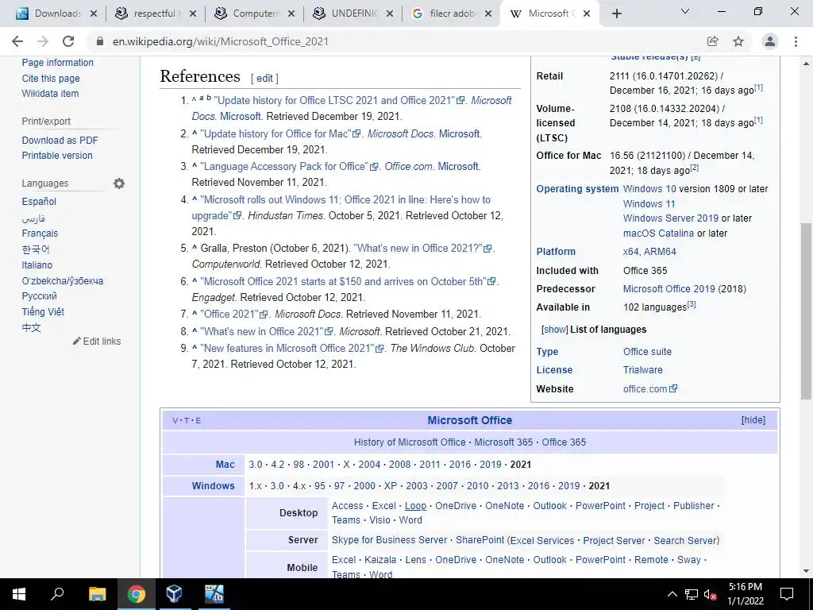Close the UNDEFINED tab
This screenshot has width=813, height=610.
pos(390,14)
